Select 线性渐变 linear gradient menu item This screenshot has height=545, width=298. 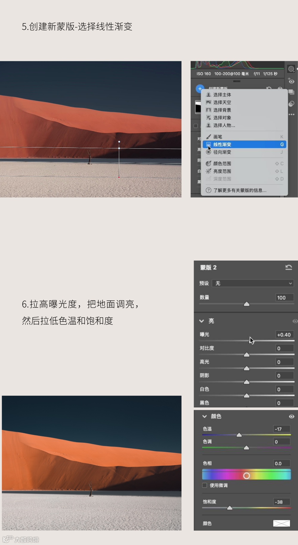[244, 144]
